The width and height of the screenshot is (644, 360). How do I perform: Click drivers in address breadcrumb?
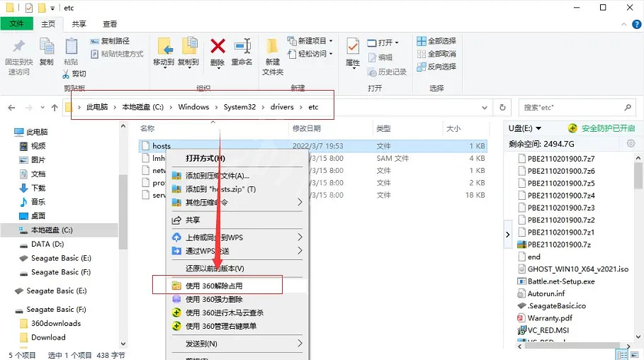click(x=282, y=107)
